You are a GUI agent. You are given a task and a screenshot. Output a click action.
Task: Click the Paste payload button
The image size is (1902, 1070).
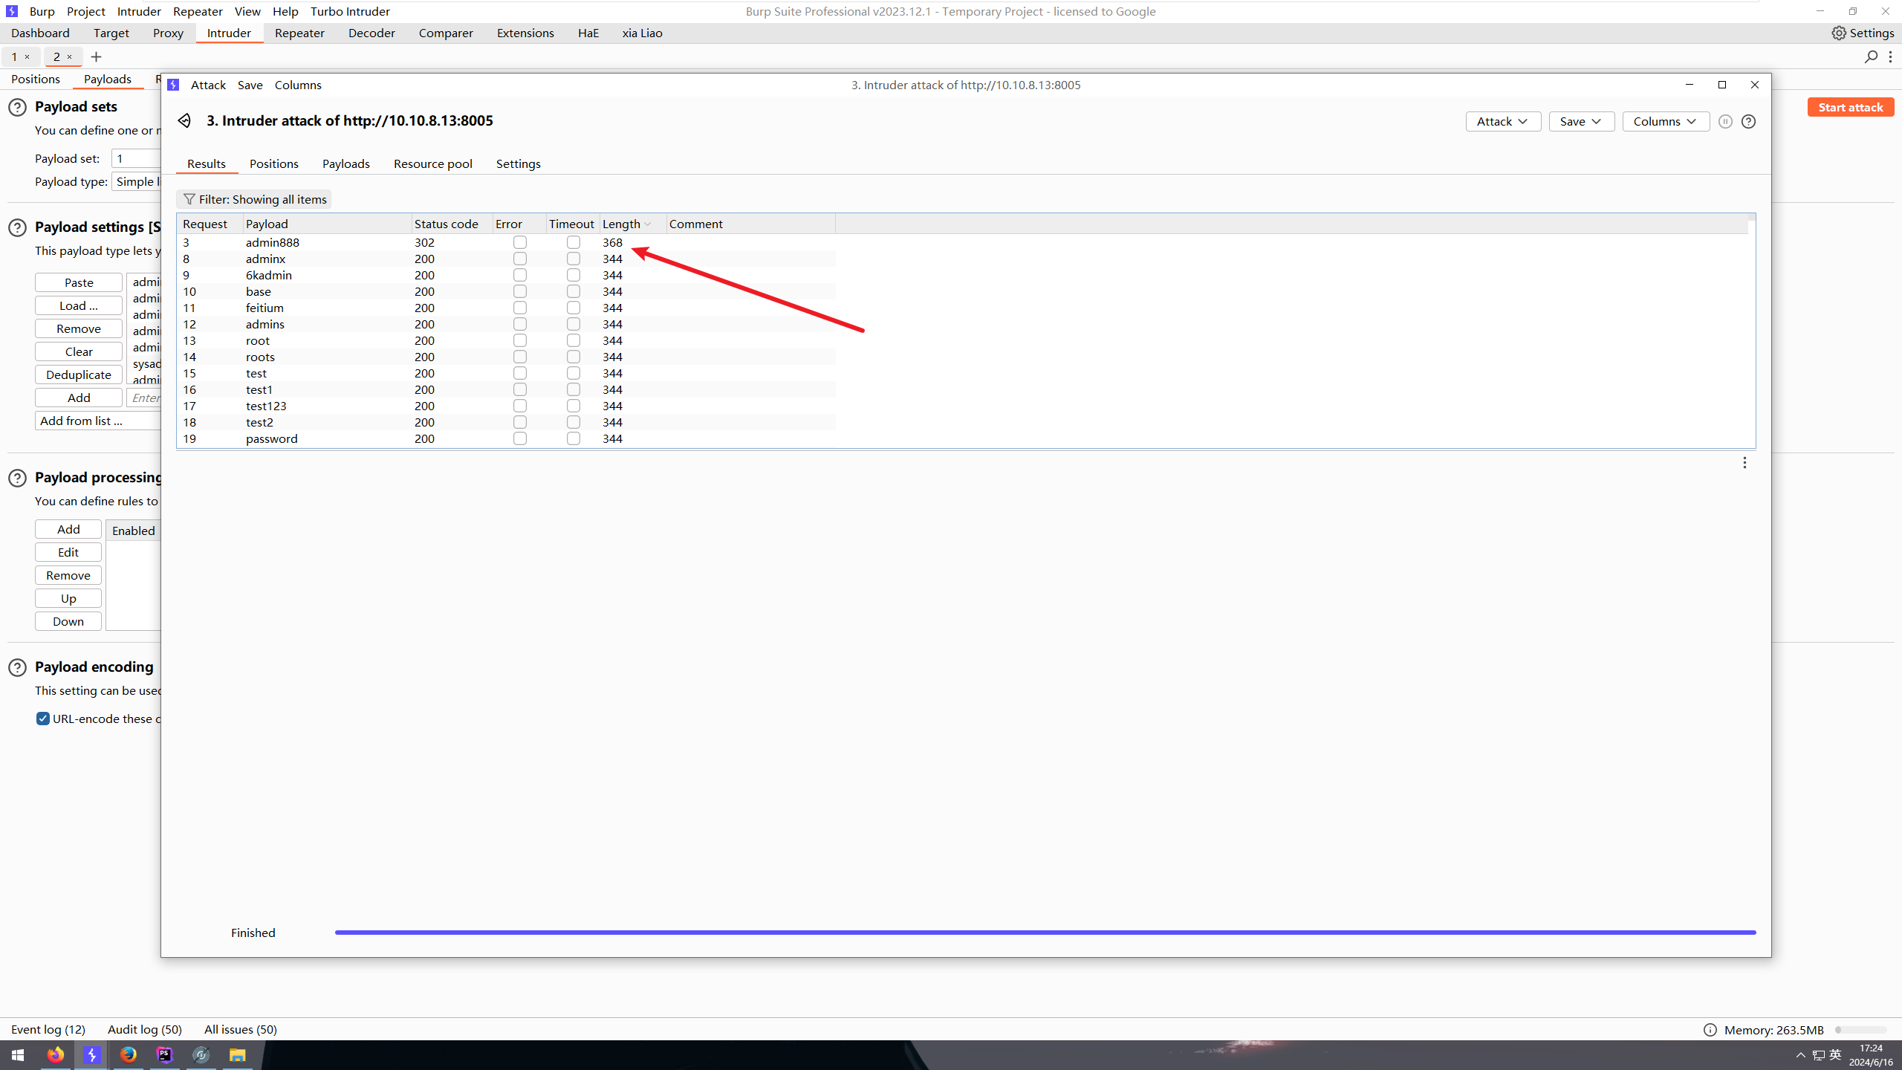(x=79, y=282)
